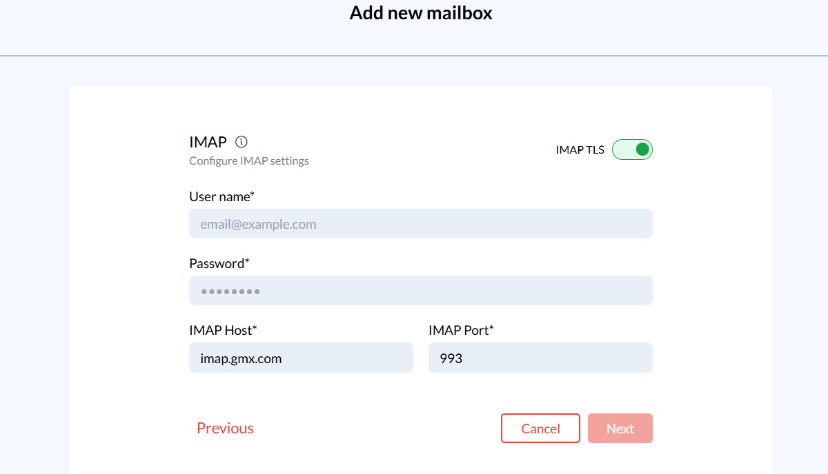828x474 pixels.
Task: Select the IMAP Host field with imap.gmx.com
Action: pos(301,358)
